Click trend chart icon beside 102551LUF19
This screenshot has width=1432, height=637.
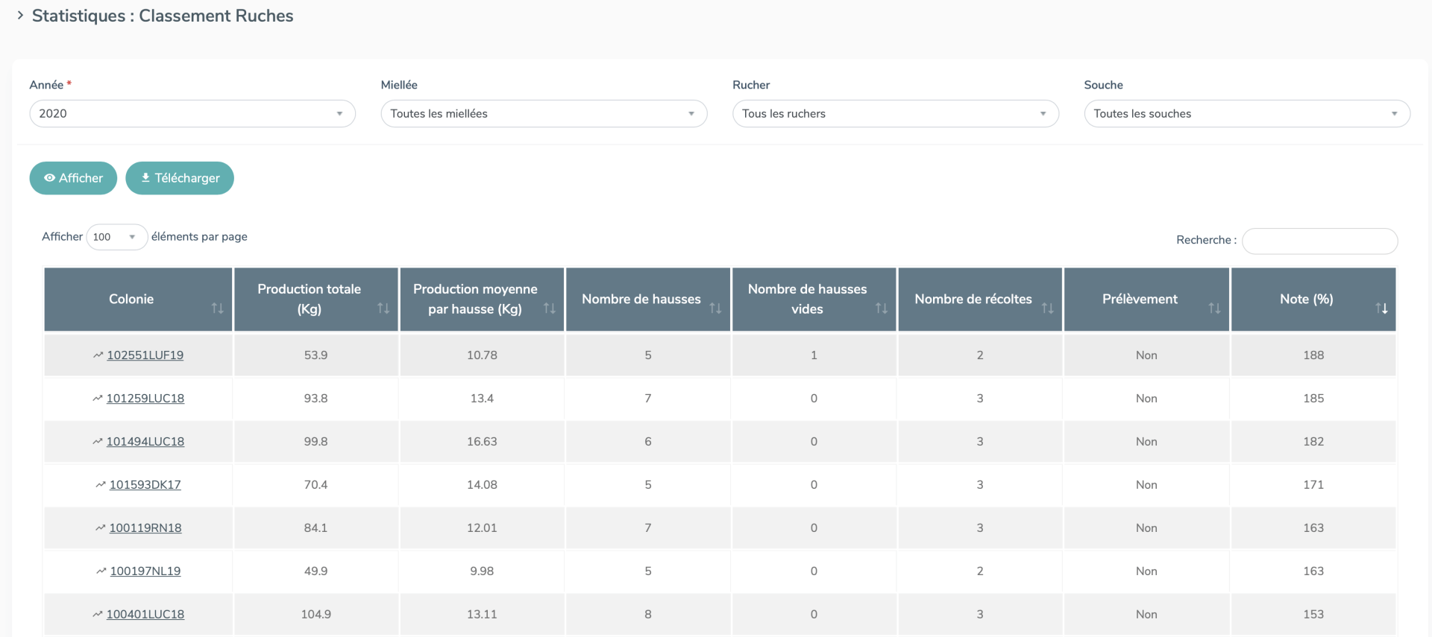(98, 355)
